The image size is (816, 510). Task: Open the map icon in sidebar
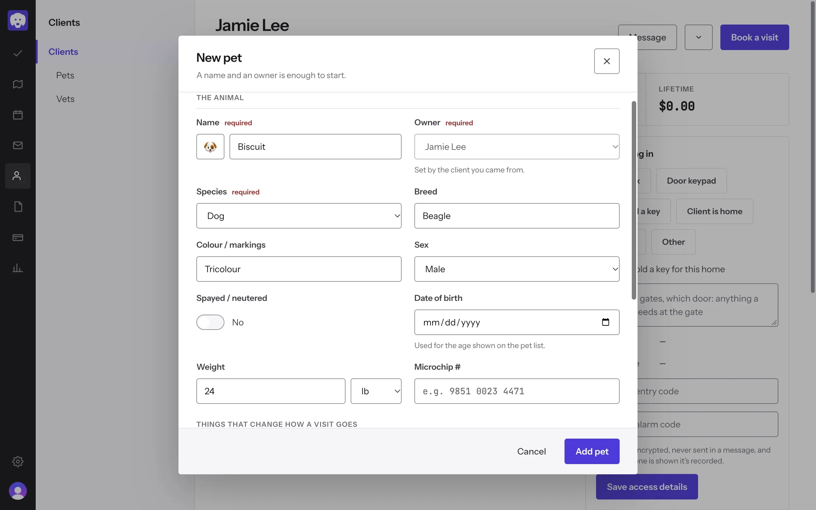click(18, 84)
